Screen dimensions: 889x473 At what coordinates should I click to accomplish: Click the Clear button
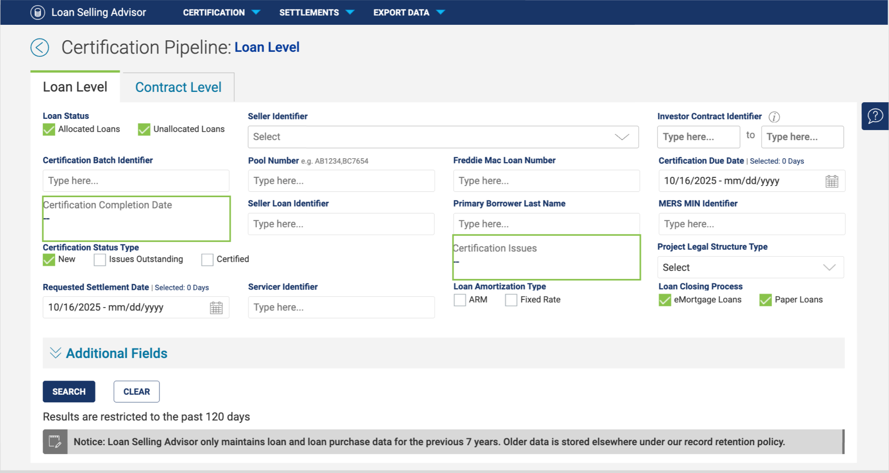pos(136,391)
